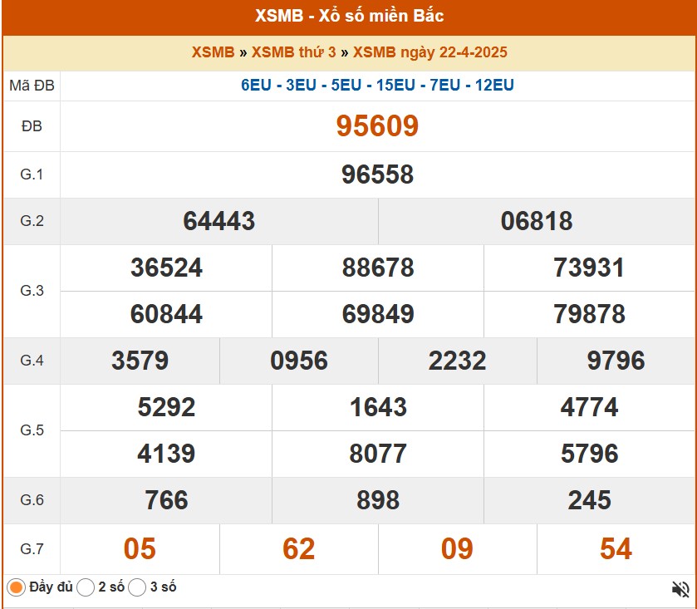This screenshot has height=609, width=697.
Task: Click the special prize number 95609
Action: [x=376, y=126]
